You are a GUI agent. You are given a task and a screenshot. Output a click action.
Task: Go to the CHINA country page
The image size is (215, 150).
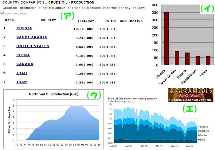[23, 55]
